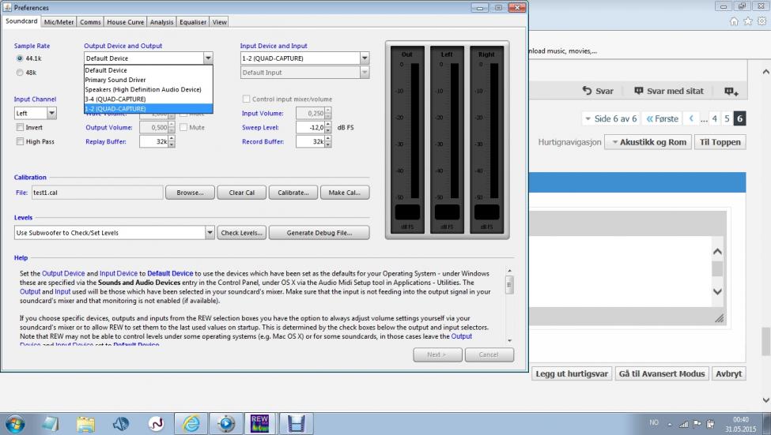Enable the High Pass checkbox
This screenshot has height=435, width=771.
(20, 141)
